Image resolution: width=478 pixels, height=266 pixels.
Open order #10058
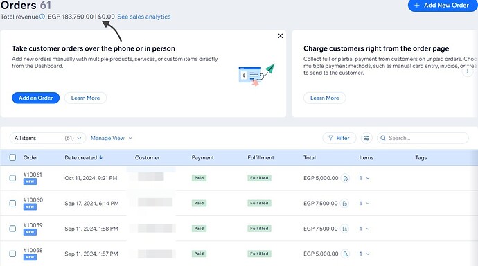(x=33, y=251)
